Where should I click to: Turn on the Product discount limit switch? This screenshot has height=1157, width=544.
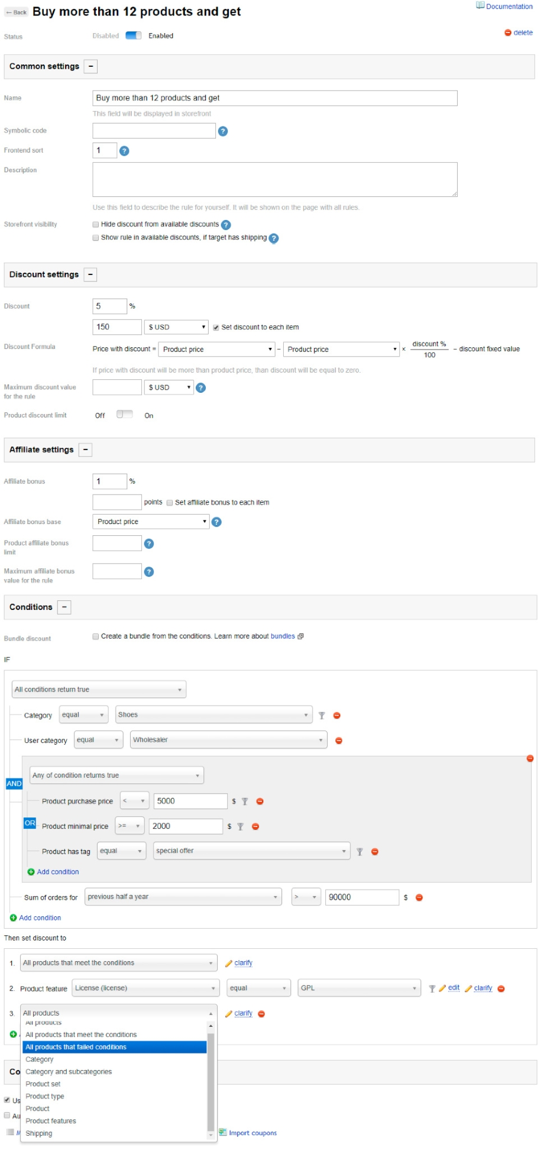click(124, 415)
